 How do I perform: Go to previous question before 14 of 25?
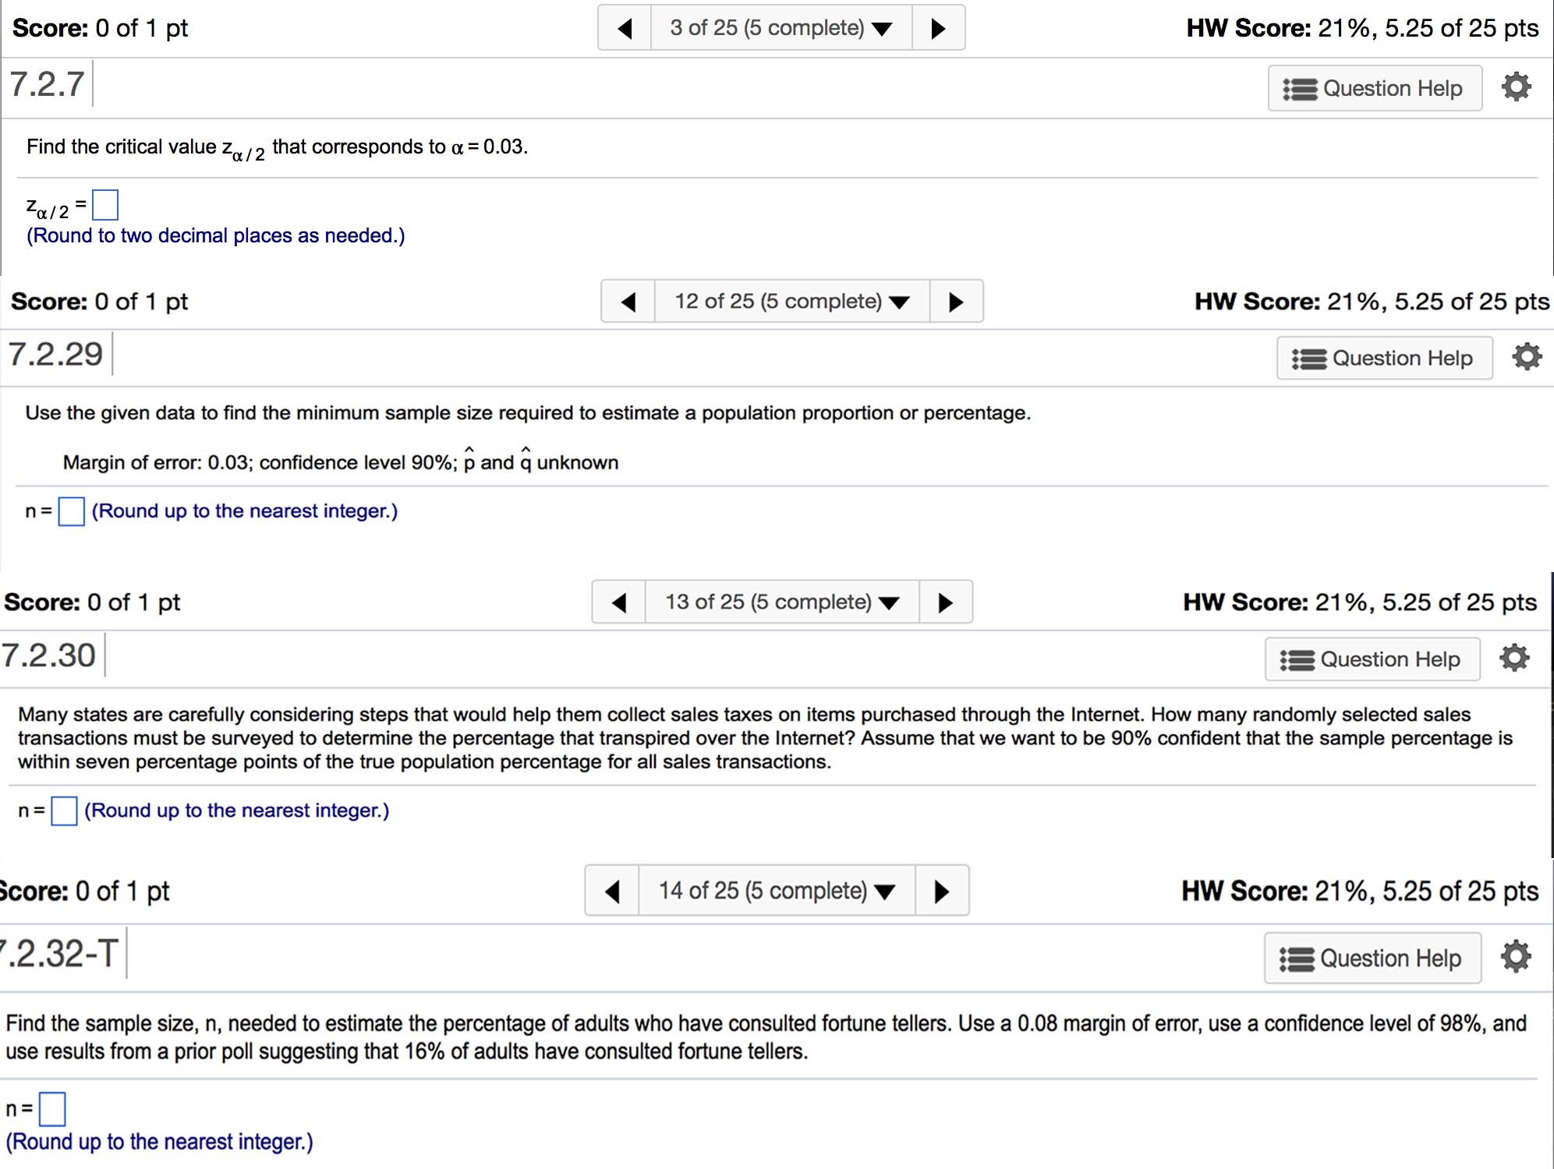(x=613, y=891)
